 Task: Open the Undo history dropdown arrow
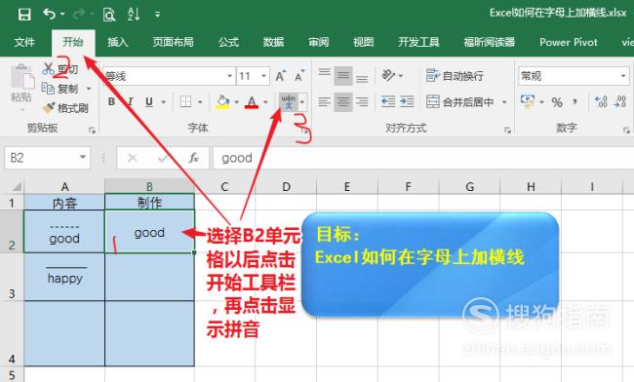point(62,15)
